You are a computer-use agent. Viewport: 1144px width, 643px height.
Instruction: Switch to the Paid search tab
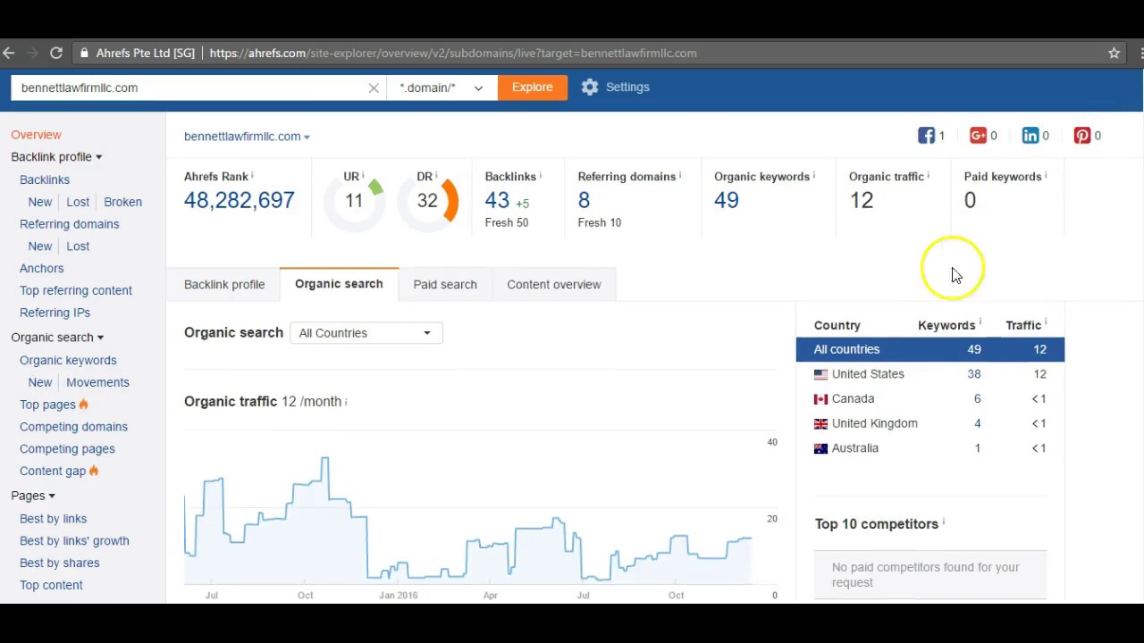click(x=445, y=285)
